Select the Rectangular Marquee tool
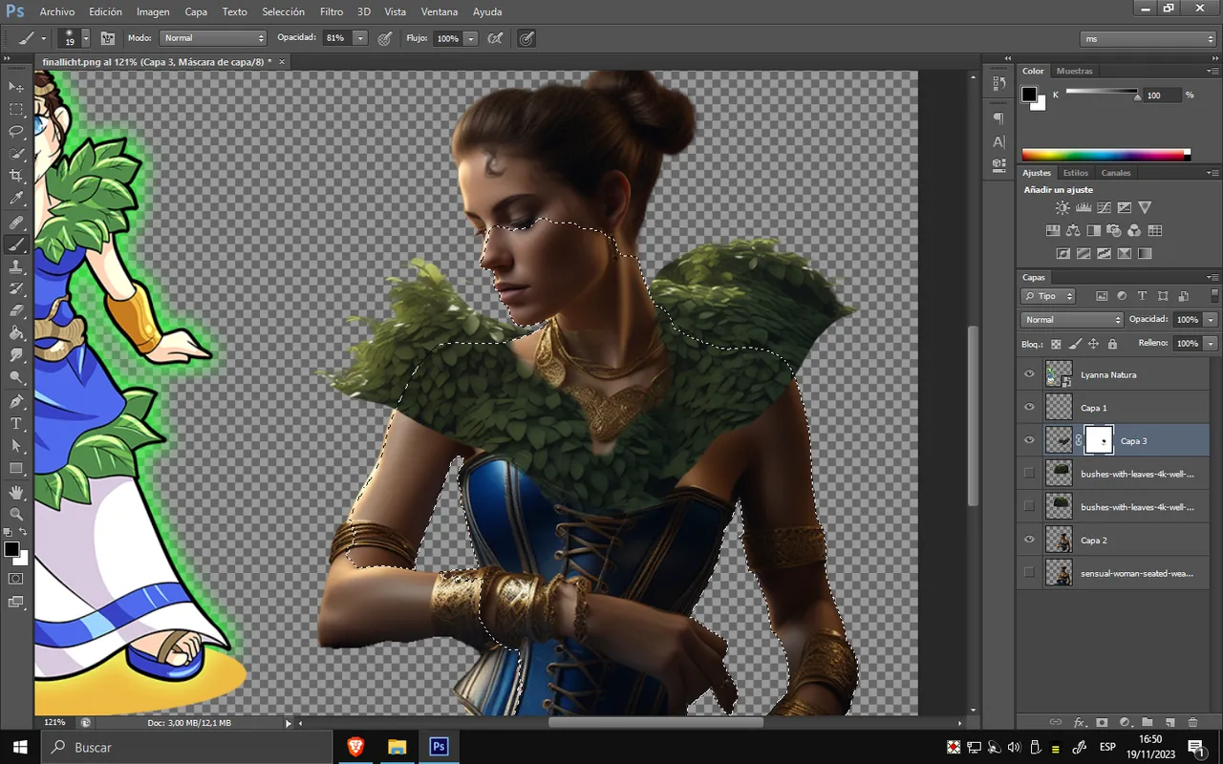The image size is (1223, 764). pyautogui.click(x=16, y=110)
